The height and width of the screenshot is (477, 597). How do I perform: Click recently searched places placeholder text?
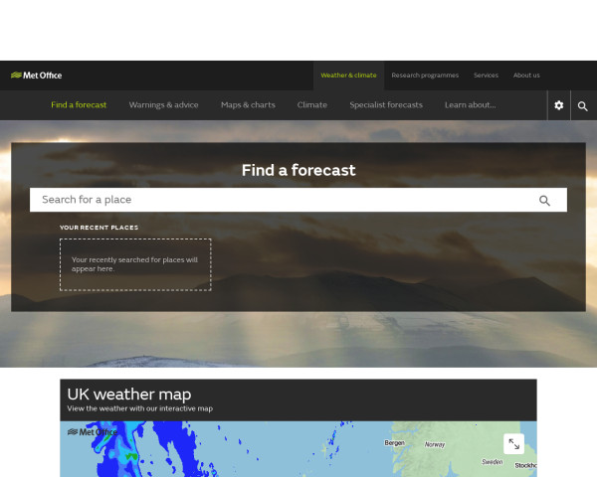point(134,264)
